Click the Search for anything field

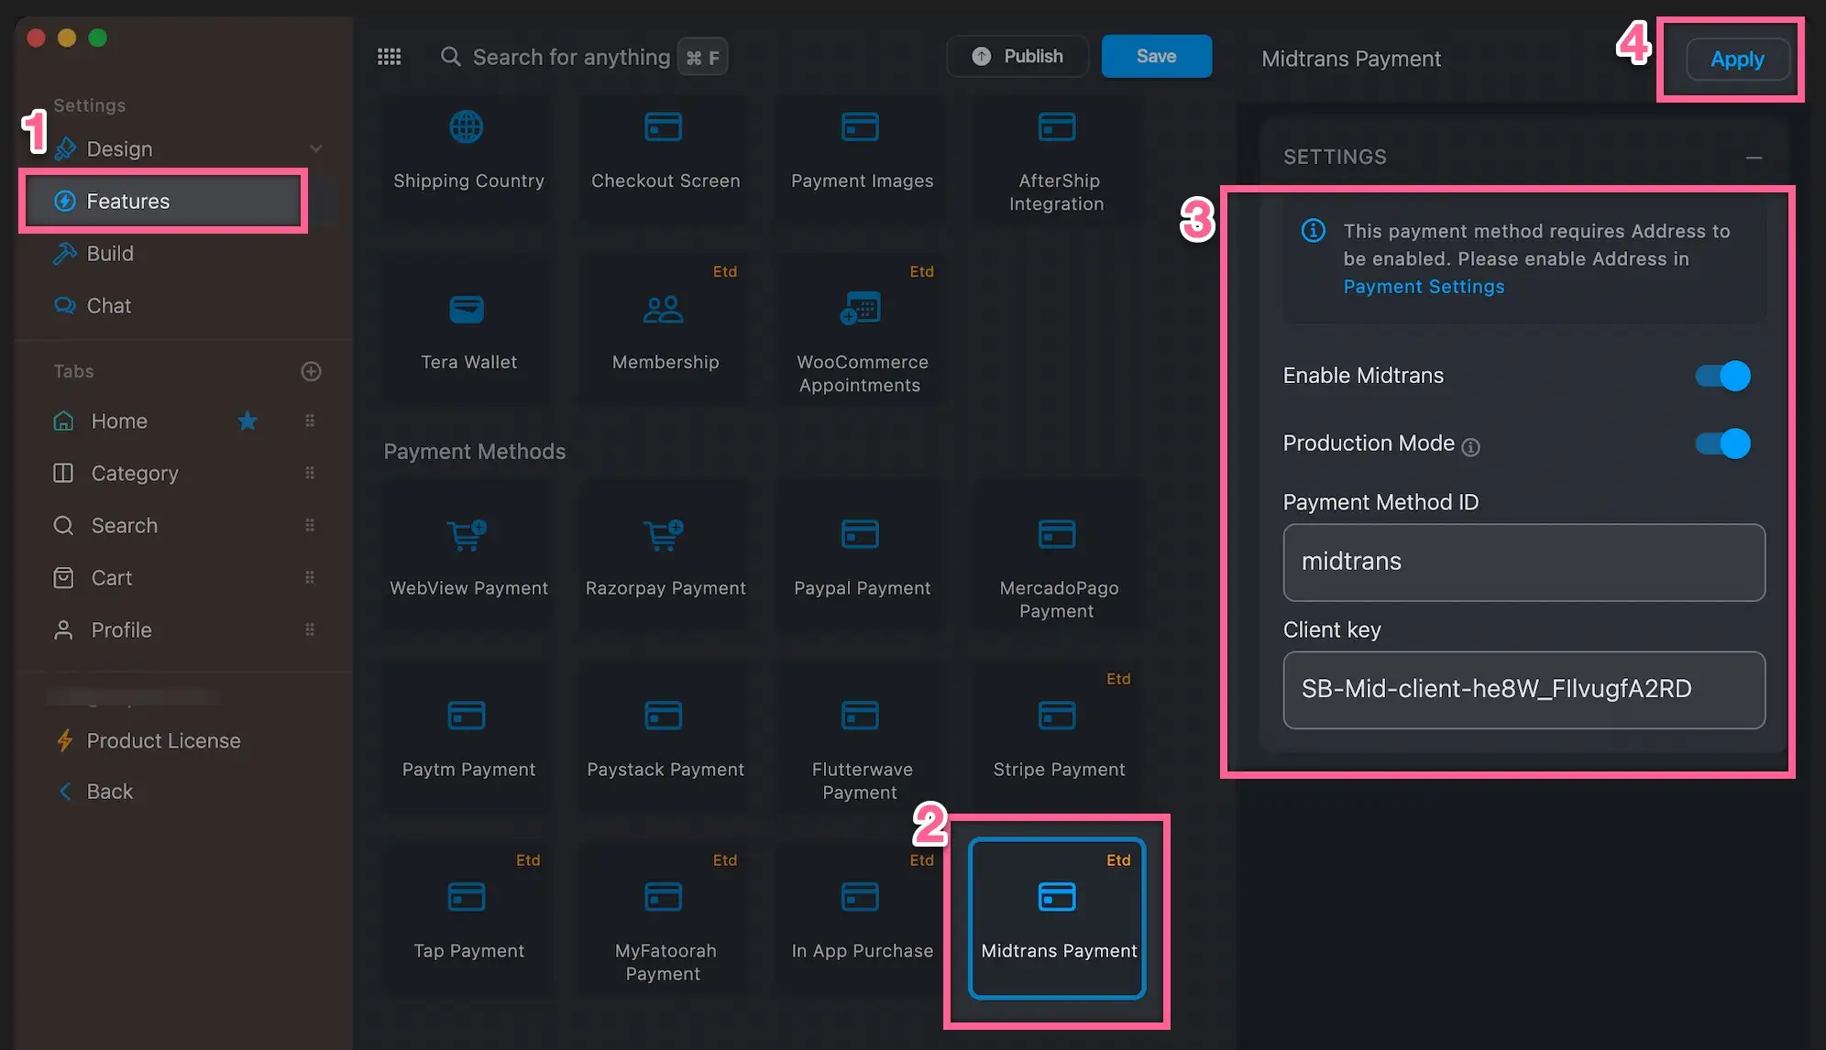tap(571, 57)
